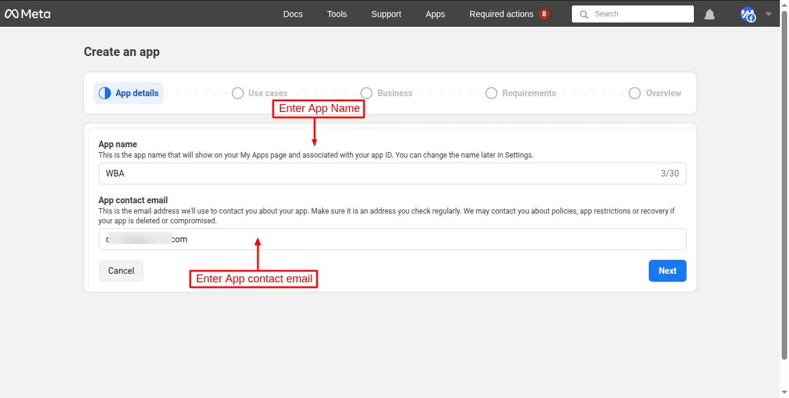Image resolution: width=789 pixels, height=398 pixels.
Task: Go to the Apps menu item
Action: (x=435, y=14)
